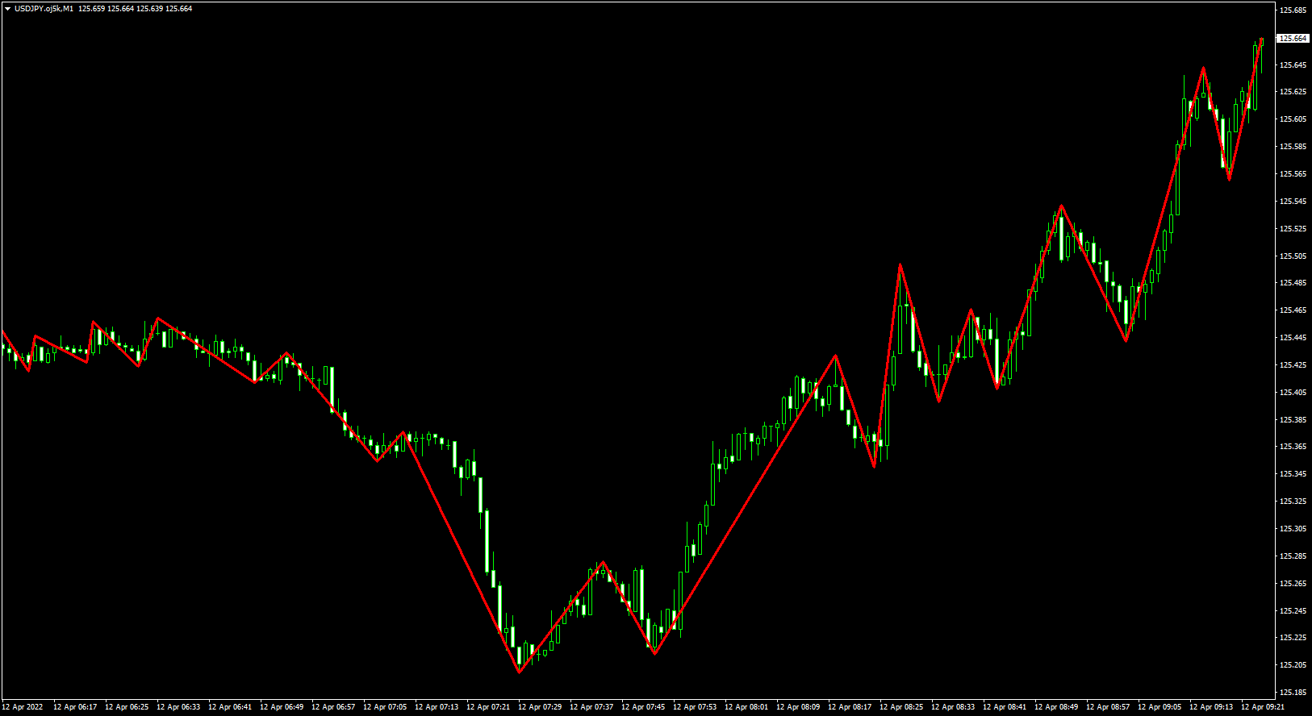Image resolution: width=1312 pixels, height=716 pixels.
Task: Click the 125.605 price axis label
Action: point(1293,119)
